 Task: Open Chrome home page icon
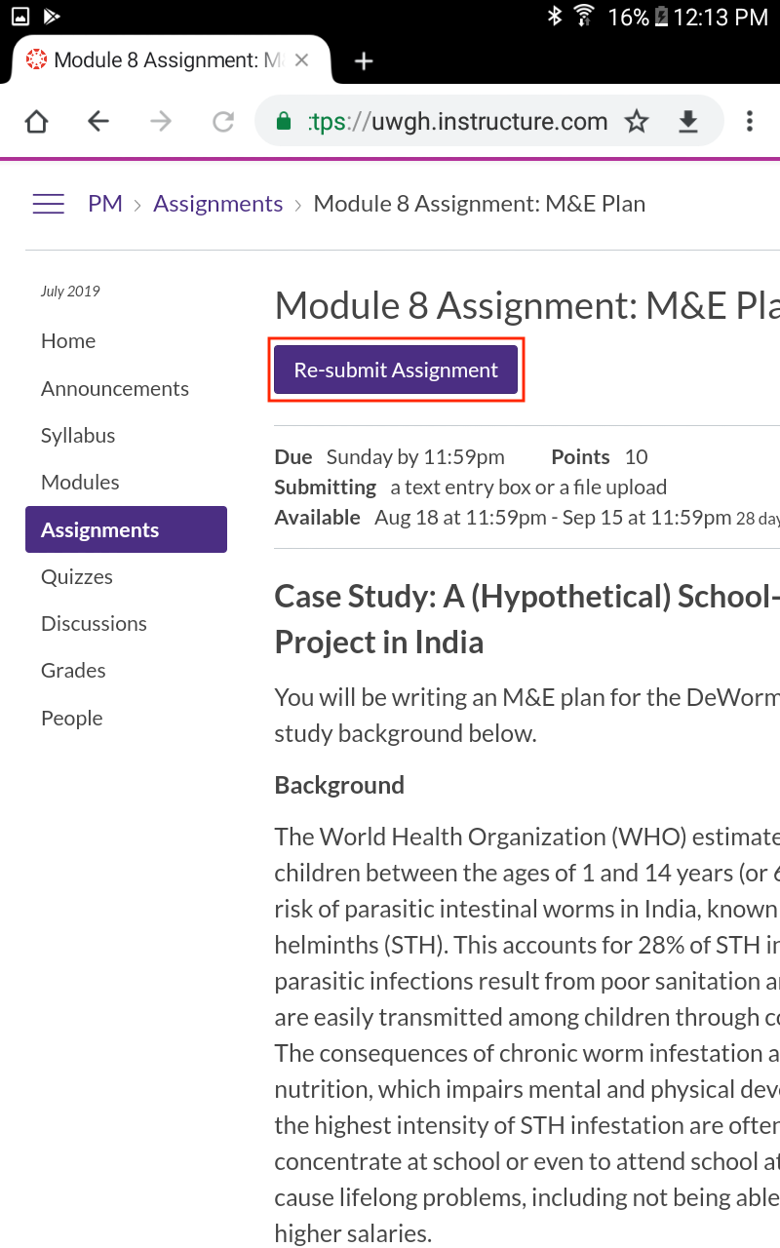coord(36,121)
